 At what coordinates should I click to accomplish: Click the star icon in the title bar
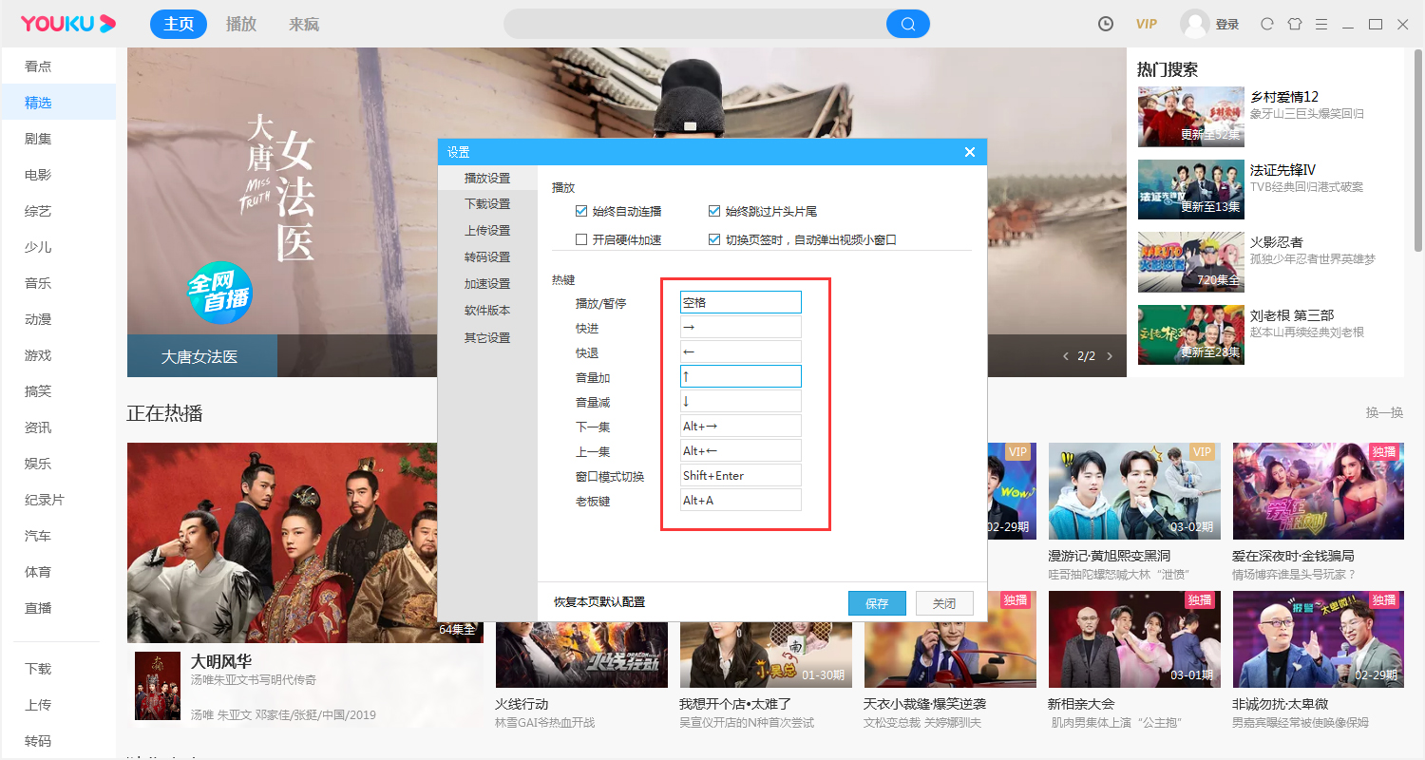[x=1295, y=23]
